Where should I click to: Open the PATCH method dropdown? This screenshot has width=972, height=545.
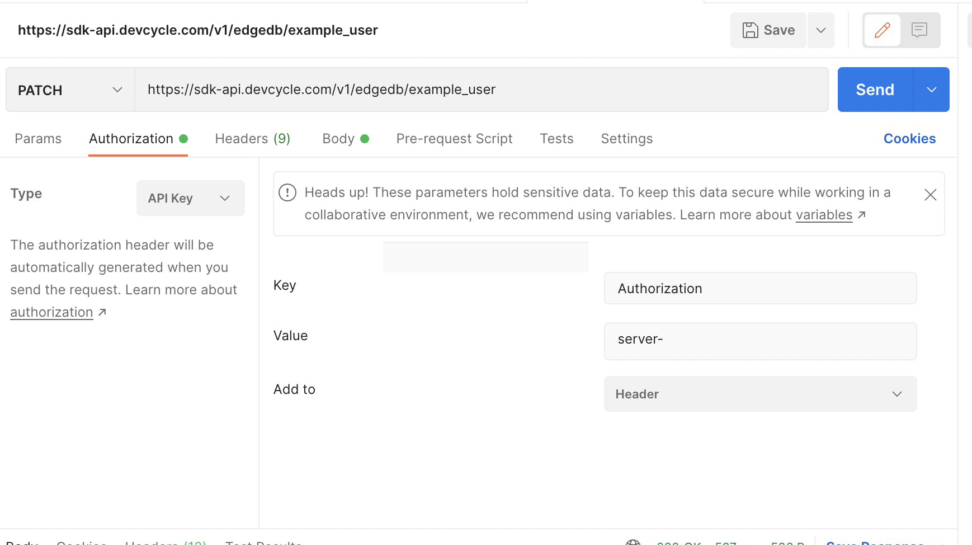coord(70,90)
